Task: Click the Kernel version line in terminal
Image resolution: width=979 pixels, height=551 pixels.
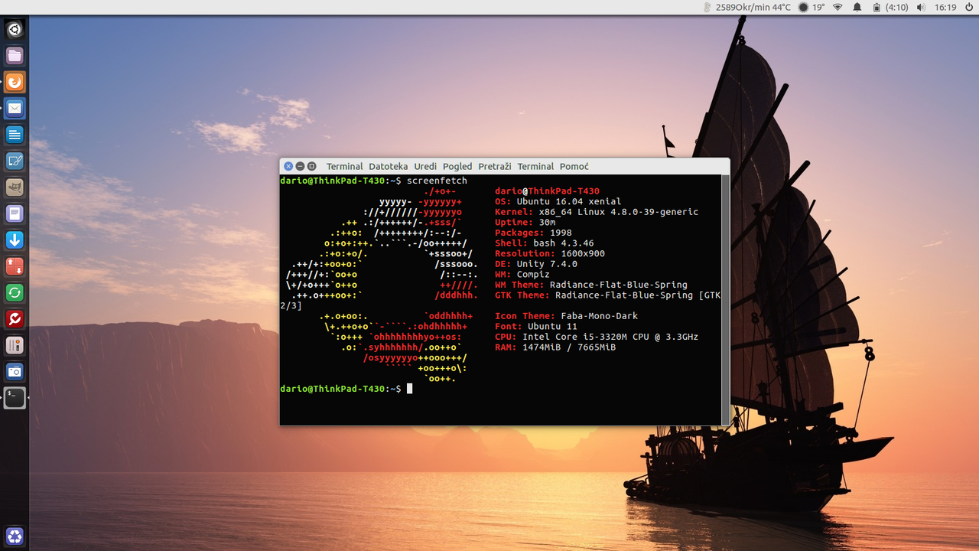Action: pos(597,212)
